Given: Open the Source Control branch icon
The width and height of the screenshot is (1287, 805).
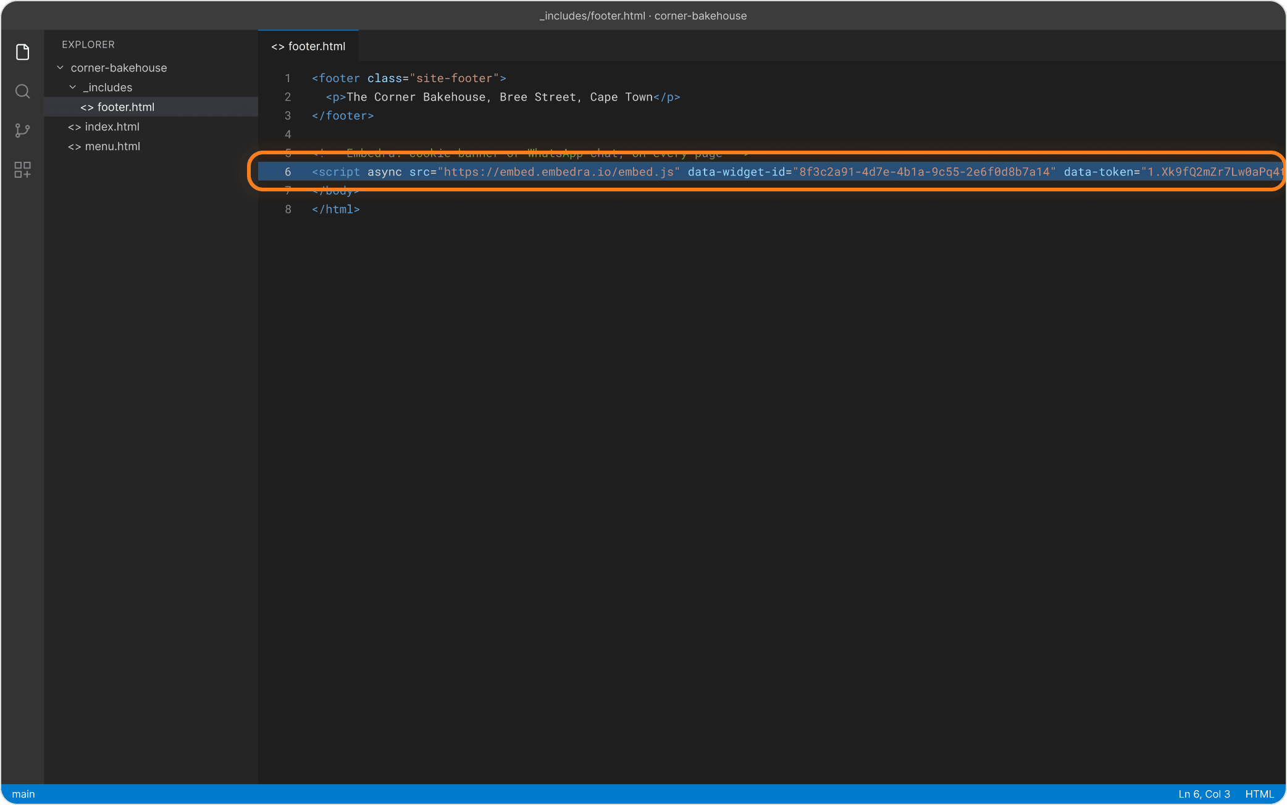Looking at the screenshot, I should [x=23, y=130].
